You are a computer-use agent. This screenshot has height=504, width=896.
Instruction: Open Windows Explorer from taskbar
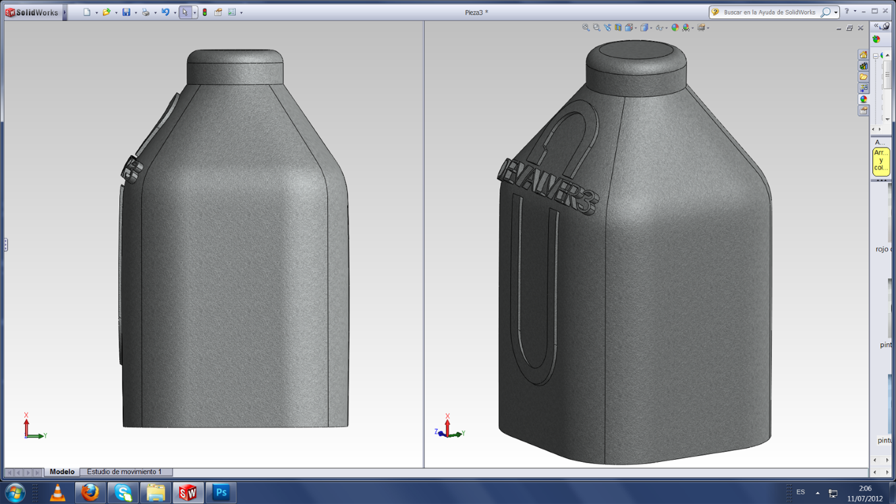tap(155, 493)
